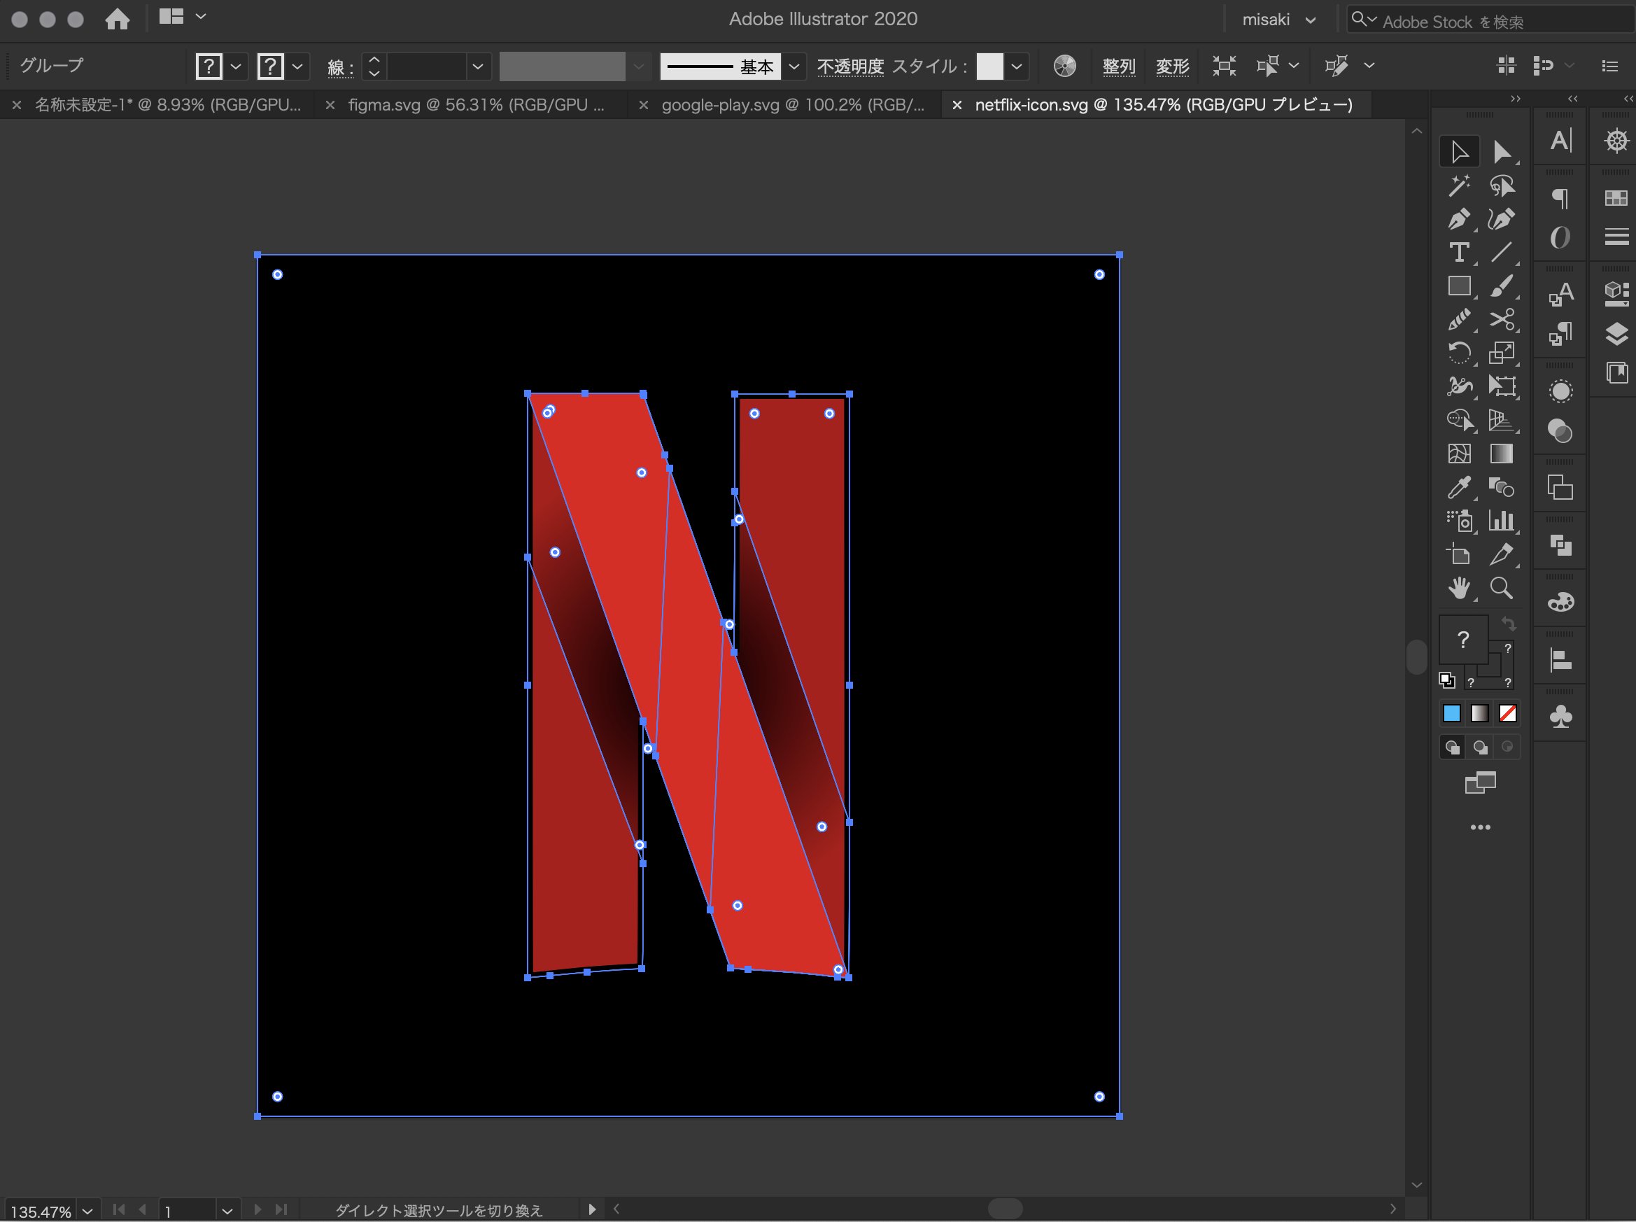
Task: Switch to the google-play.svg tab
Action: pyautogui.click(x=793, y=105)
